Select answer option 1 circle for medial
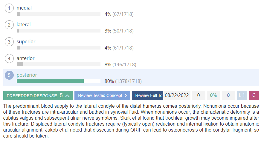 [9, 8]
